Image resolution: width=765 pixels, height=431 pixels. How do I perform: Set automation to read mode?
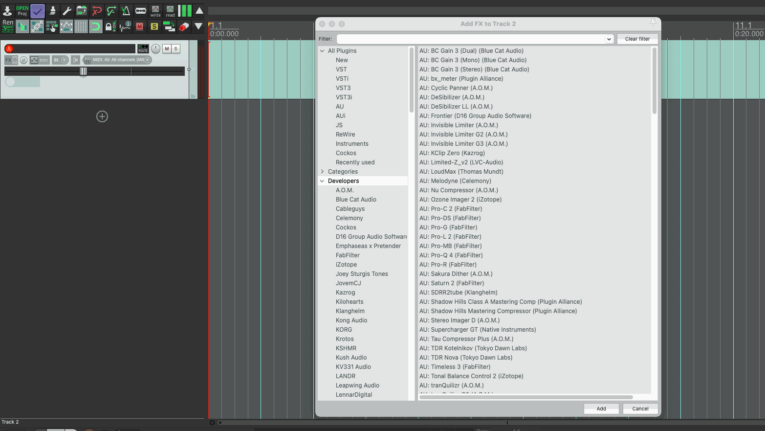coord(170,11)
